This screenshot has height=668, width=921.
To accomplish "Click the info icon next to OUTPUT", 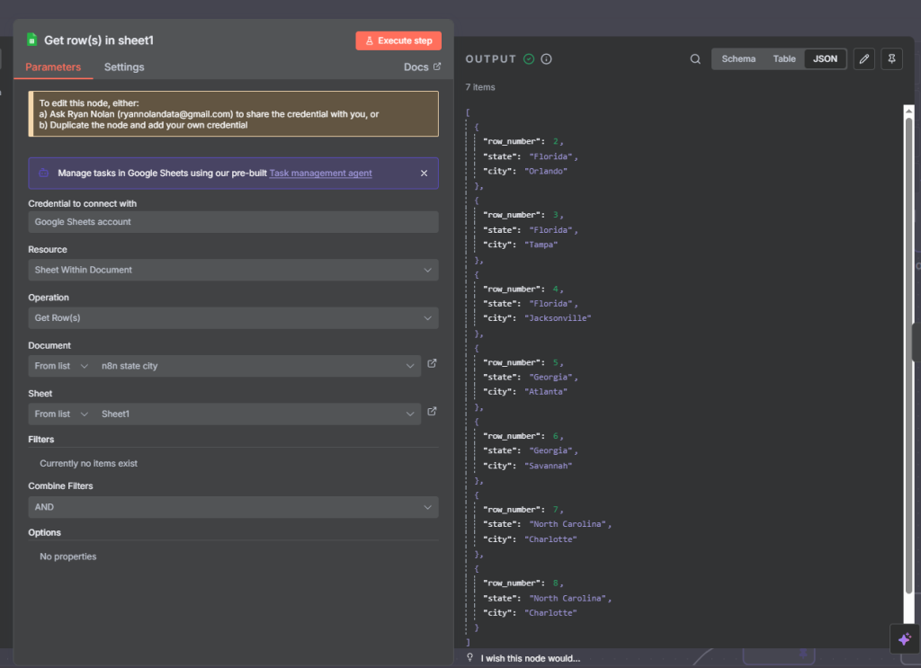I will pyautogui.click(x=546, y=59).
